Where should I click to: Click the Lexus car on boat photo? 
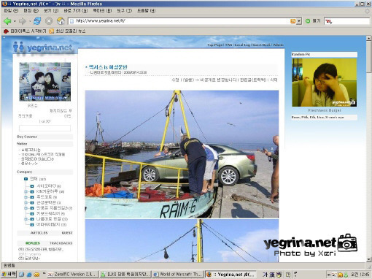tap(182, 154)
